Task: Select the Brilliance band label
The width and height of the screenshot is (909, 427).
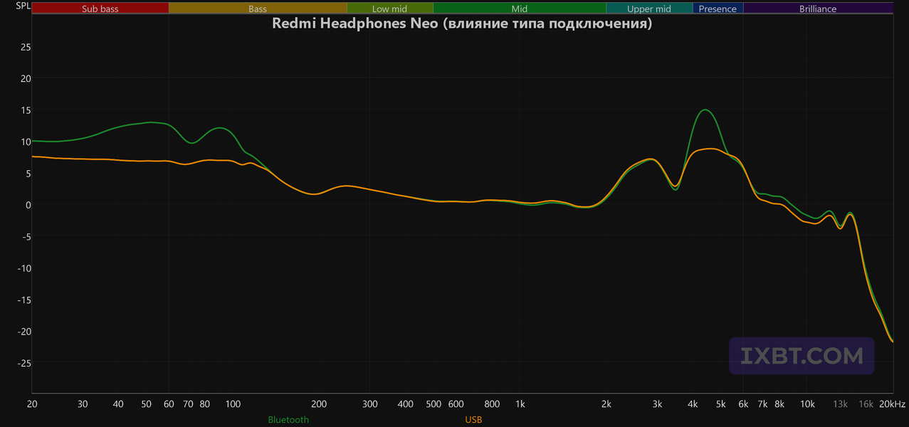Action: click(x=818, y=9)
